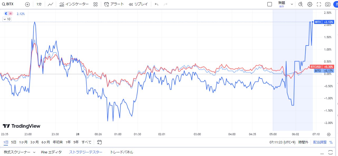Select the 1ヶ月 time range

coord(23,142)
